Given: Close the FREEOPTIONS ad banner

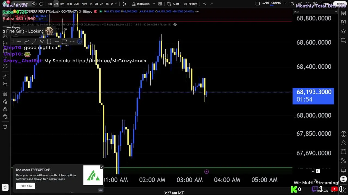Looking at the screenshot, I should (101, 167).
